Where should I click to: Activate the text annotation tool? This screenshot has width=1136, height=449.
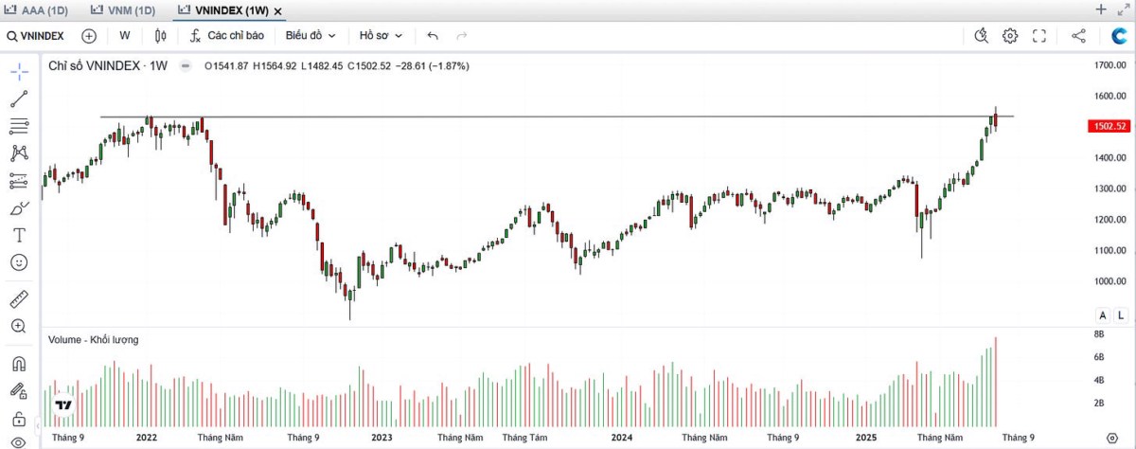pos(19,234)
